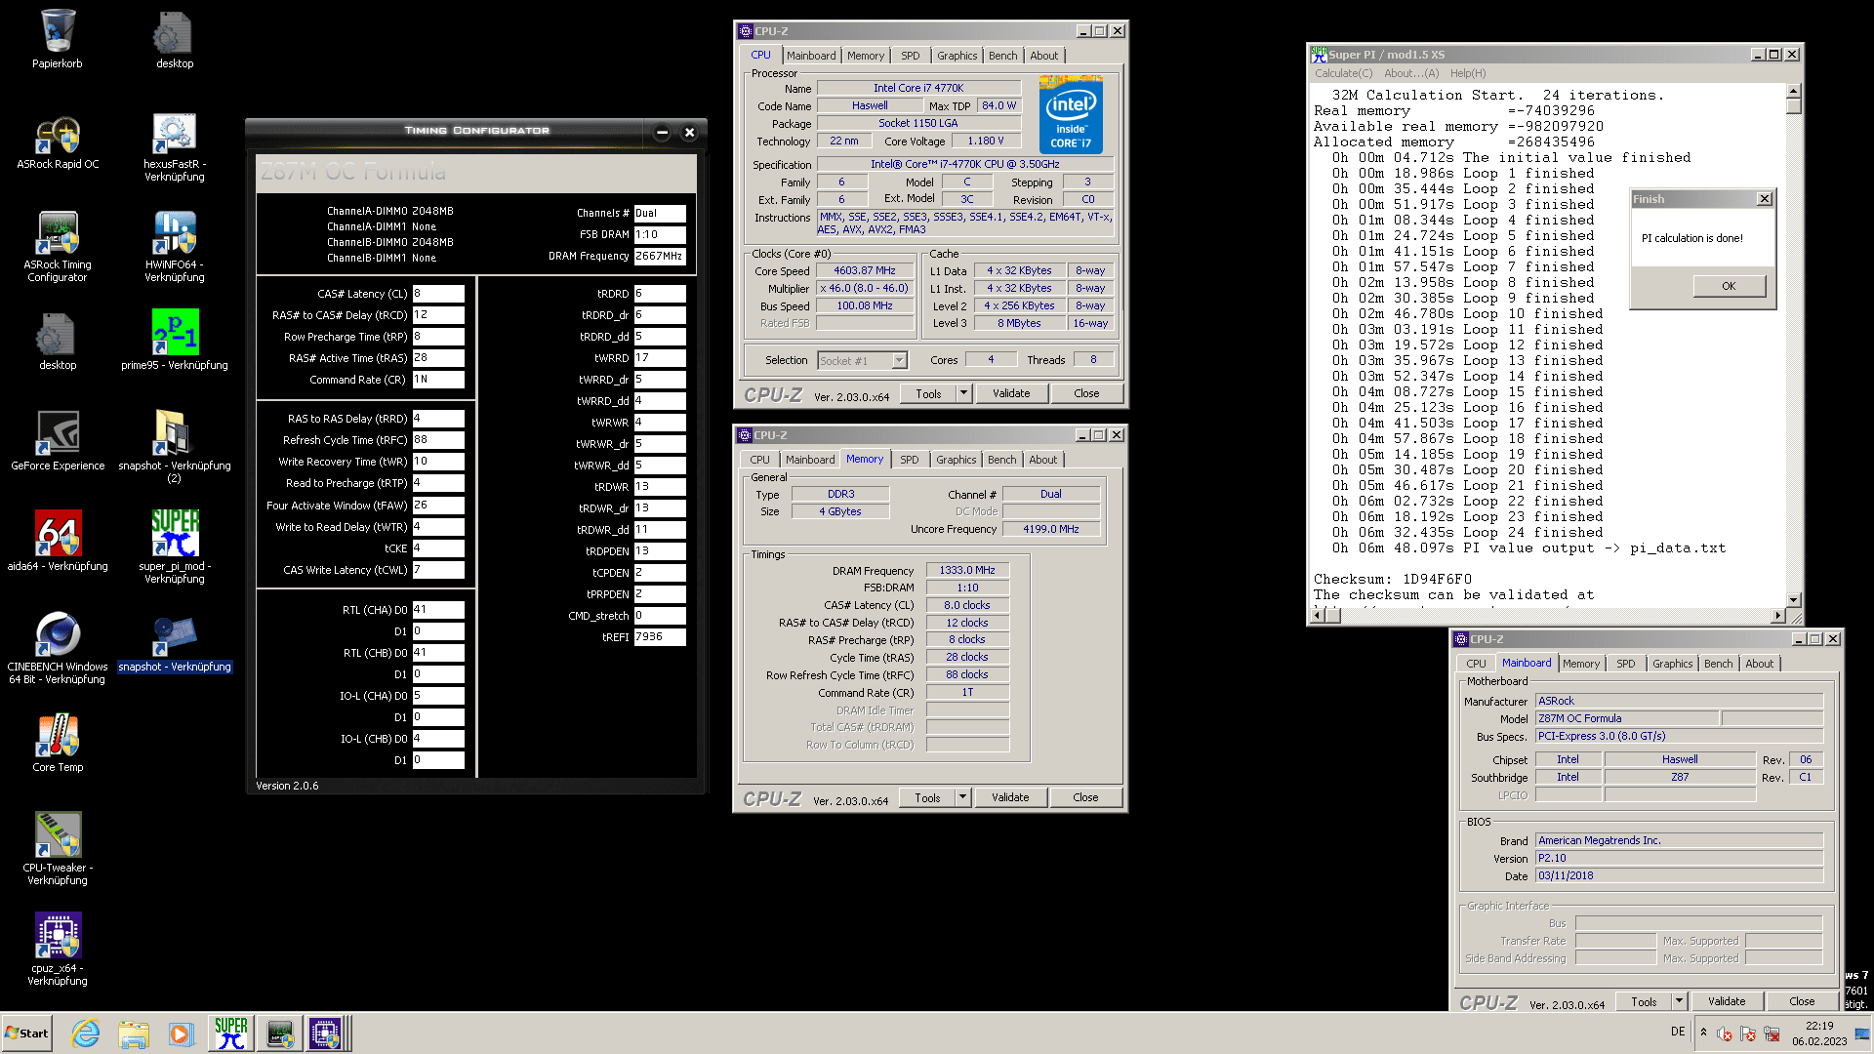This screenshot has height=1054, width=1874.
Task: Open the processor Selection dropdown Socket #1
Action: pos(863,361)
